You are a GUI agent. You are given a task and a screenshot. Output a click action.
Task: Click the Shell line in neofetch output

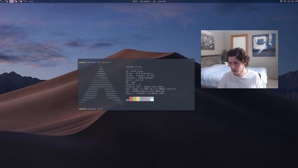pyautogui.click(x=135, y=80)
